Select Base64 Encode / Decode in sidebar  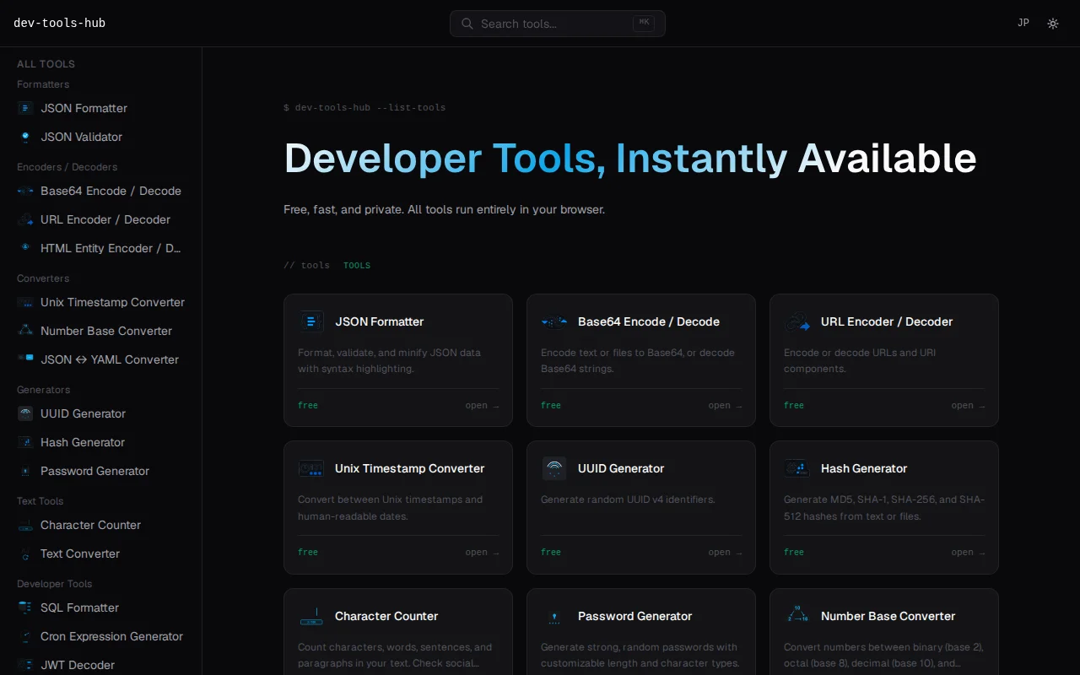[100, 191]
